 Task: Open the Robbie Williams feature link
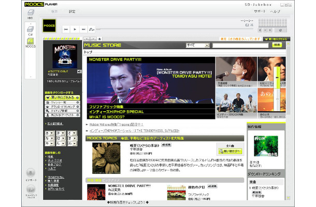click(x=116, y=125)
